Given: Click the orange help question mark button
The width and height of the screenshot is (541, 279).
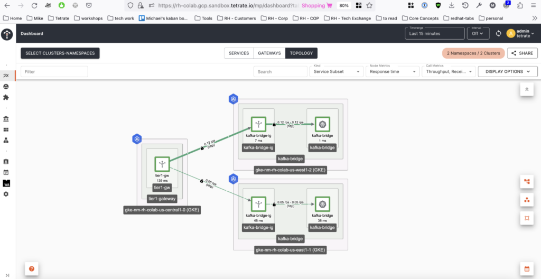Looking at the screenshot, I should pyautogui.click(x=31, y=268).
